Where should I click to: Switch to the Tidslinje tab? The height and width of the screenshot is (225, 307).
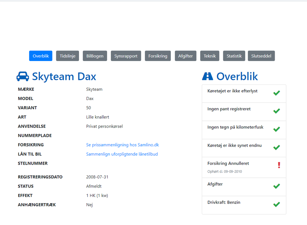point(67,56)
